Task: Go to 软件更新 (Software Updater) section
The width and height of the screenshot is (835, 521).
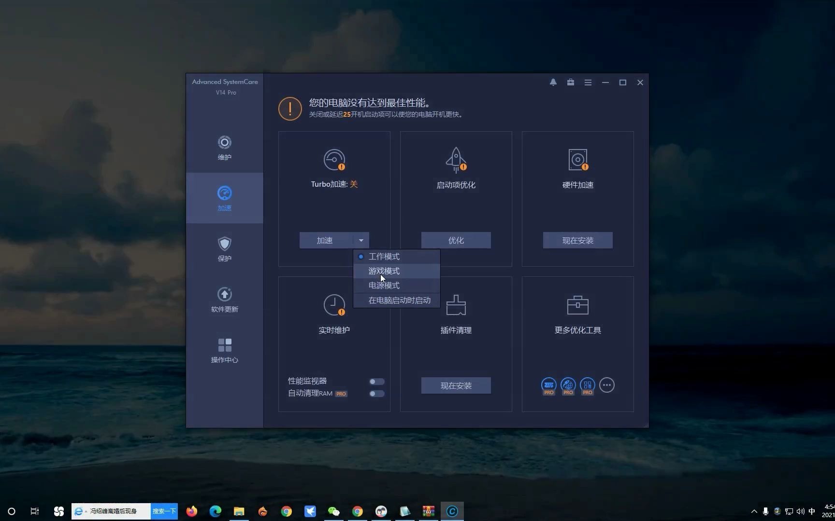Action: click(x=224, y=300)
